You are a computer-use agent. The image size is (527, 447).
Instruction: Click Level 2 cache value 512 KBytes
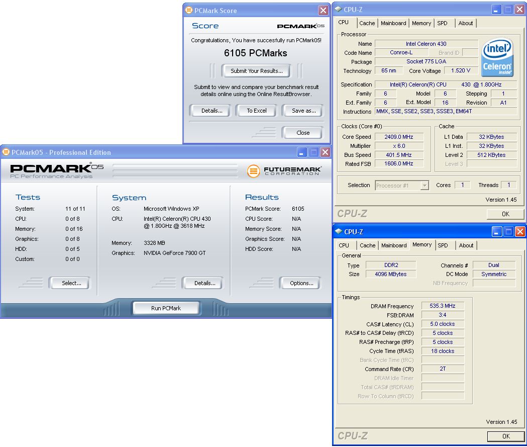coord(492,155)
